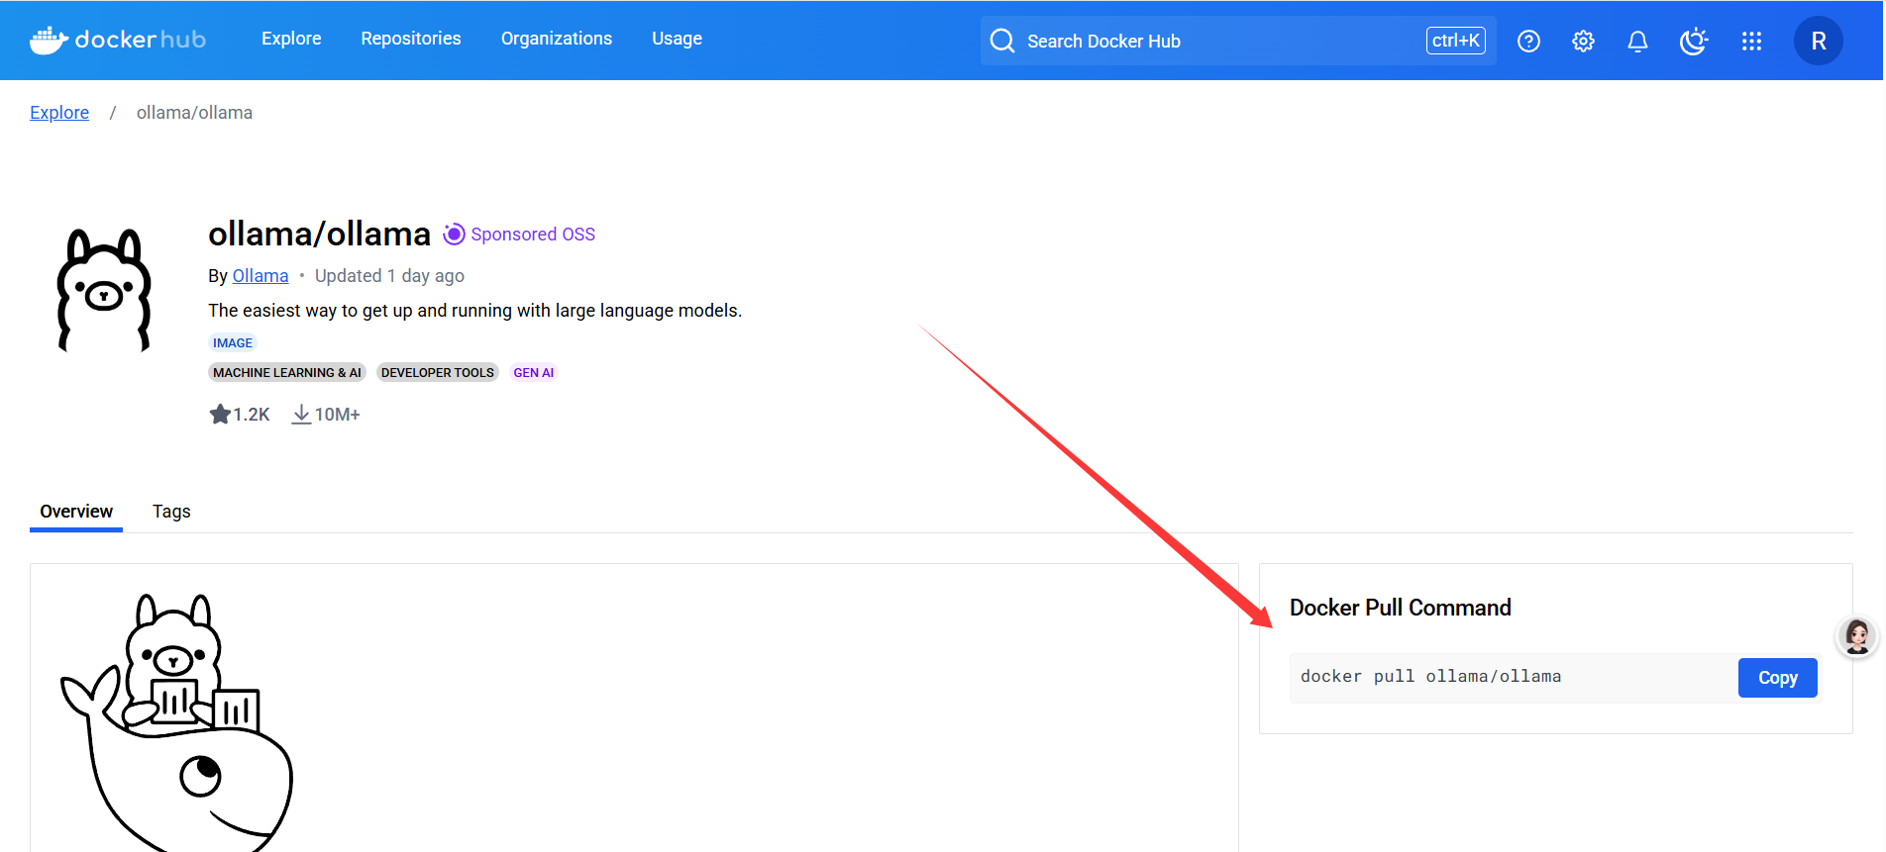
Task: Click the Docker Pull Command heading
Action: (x=1400, y=608)
